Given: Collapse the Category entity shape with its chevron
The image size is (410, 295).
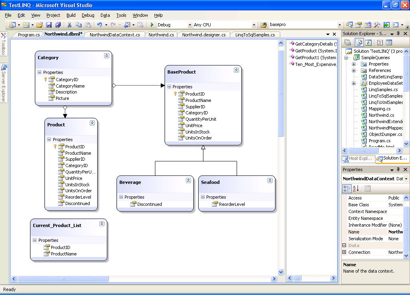Looking at the screenshot, I should point(107,56).
